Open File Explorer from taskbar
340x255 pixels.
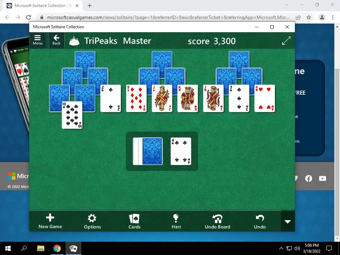[41, 248]
